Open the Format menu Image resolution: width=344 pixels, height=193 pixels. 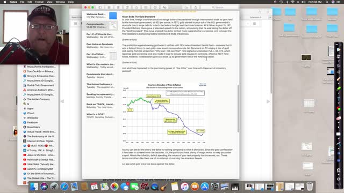tap(39, 2)
